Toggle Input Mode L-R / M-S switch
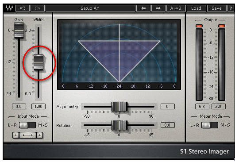The height and width of the screenshot is (162, 235). 27,125
